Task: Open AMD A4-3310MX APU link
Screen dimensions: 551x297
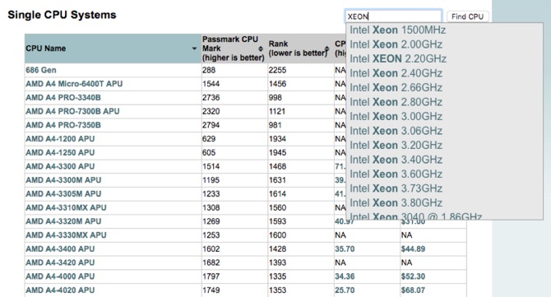Action: (x=66, y=207)
